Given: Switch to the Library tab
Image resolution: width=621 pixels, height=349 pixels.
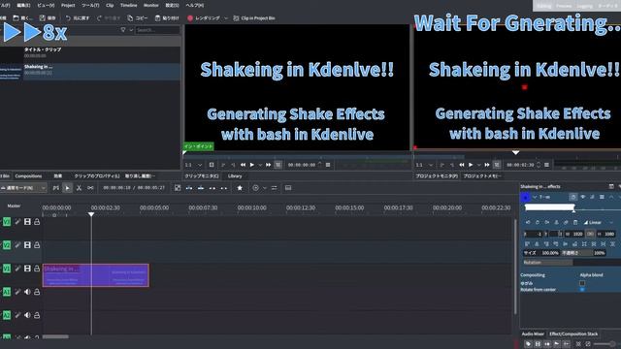Looking at the screenshot, I should (235, 176).
